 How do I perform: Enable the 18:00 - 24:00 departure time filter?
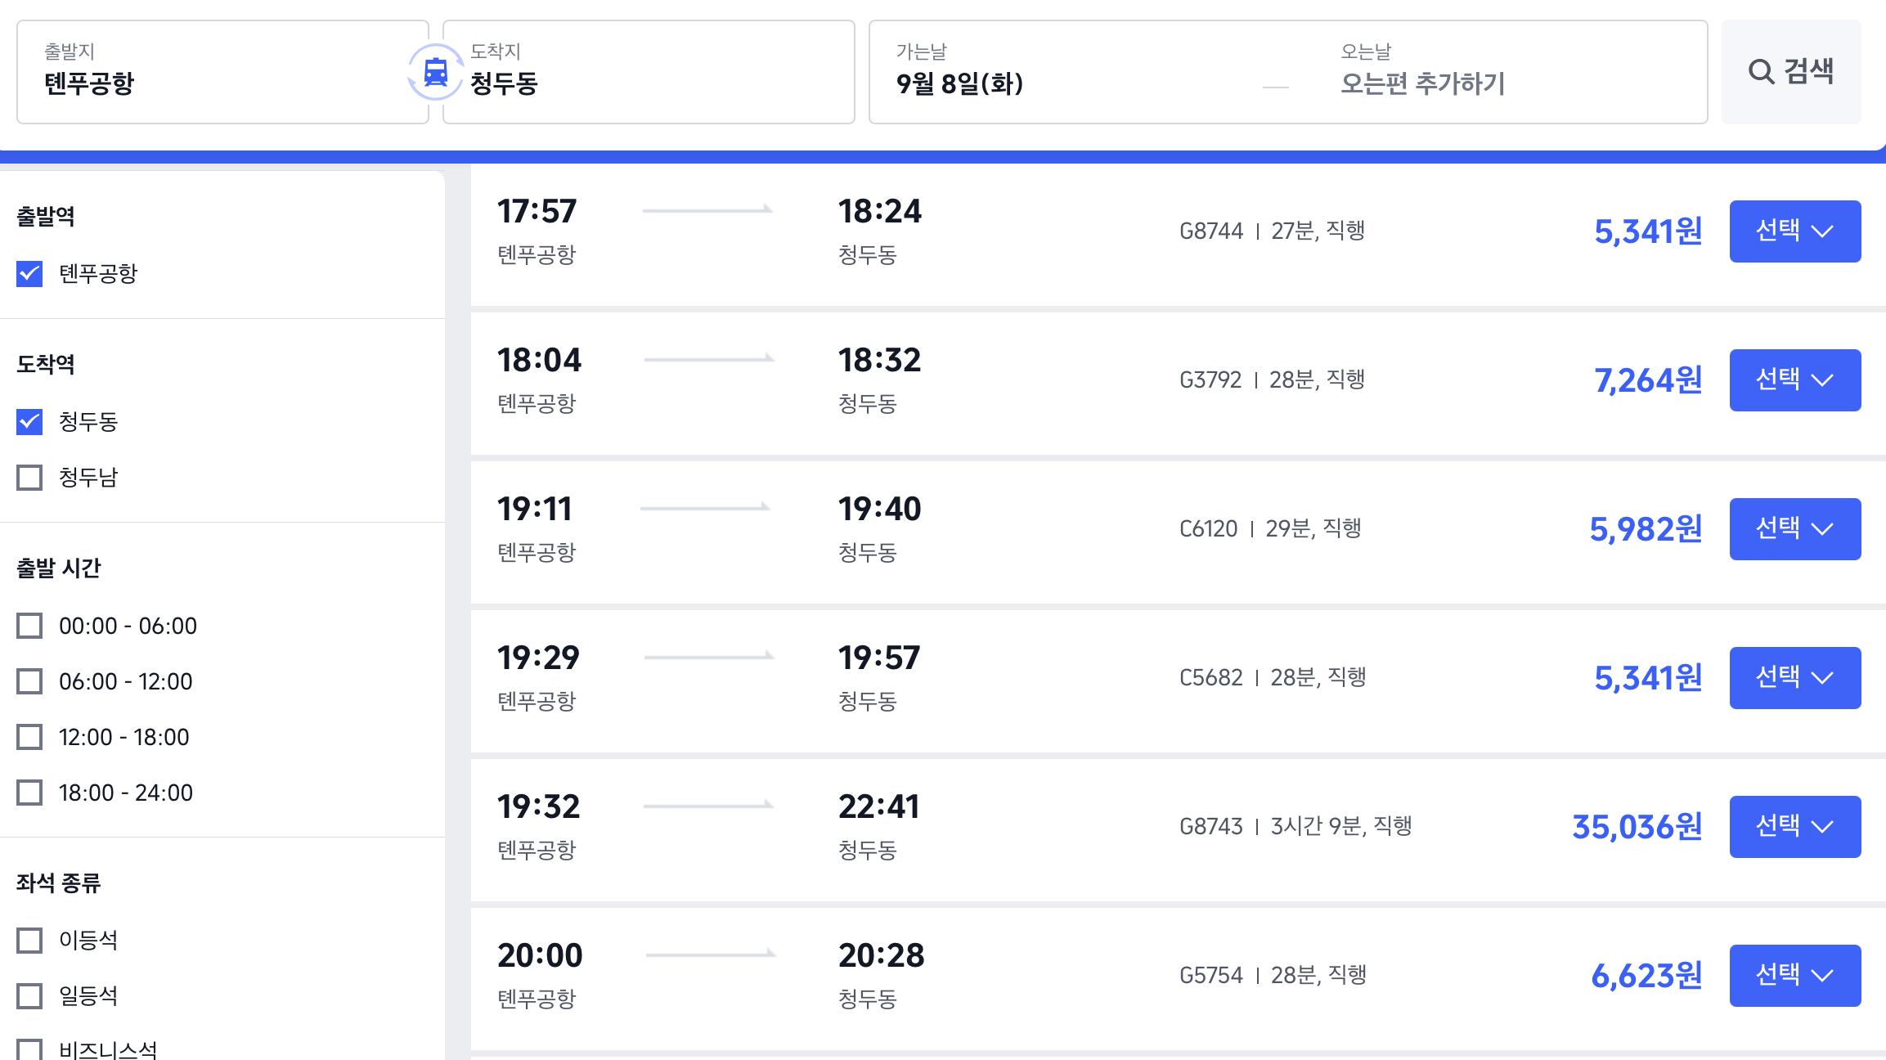[x=29, y=793]
